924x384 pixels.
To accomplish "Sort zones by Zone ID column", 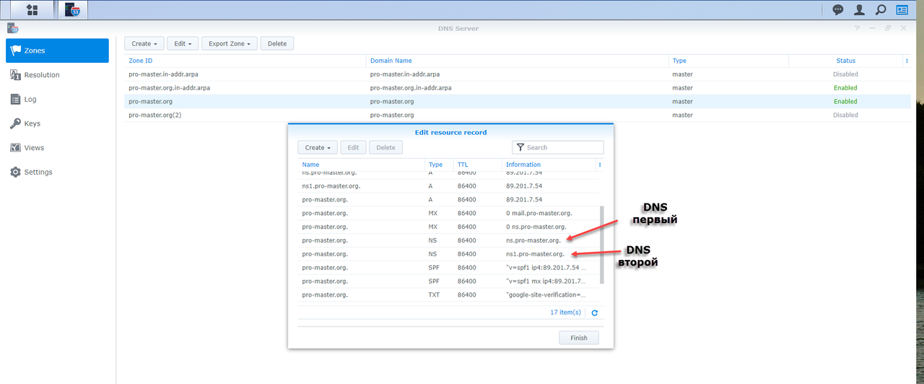I will point(245,61).
